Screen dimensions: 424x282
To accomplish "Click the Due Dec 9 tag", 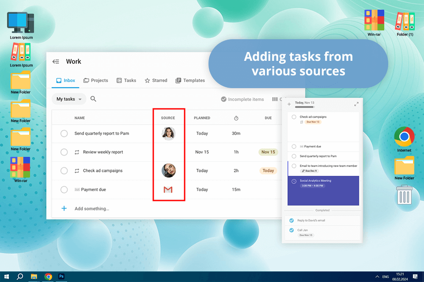I will (x=309, y=171).
